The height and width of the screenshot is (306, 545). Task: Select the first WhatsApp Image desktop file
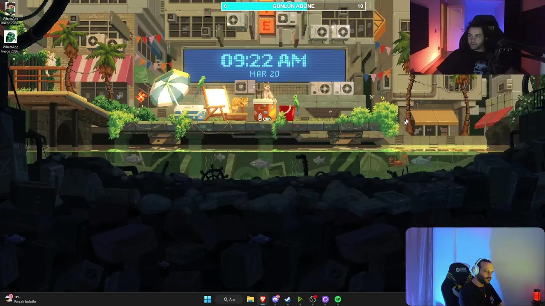point(10,13)
